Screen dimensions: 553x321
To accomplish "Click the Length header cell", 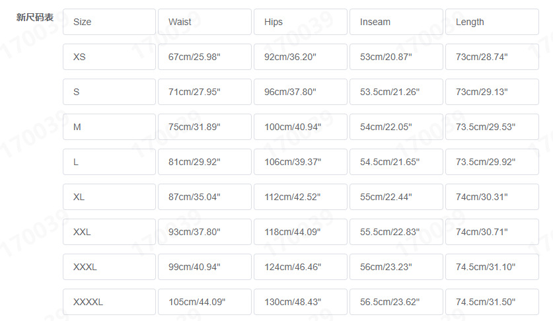I will 492,22.
